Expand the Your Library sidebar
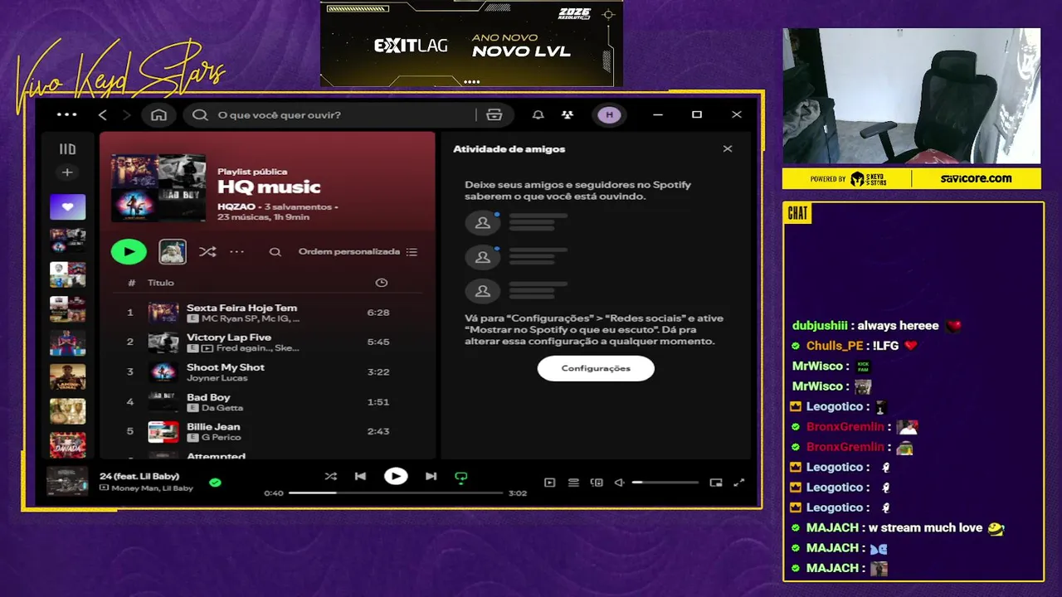 67,149
